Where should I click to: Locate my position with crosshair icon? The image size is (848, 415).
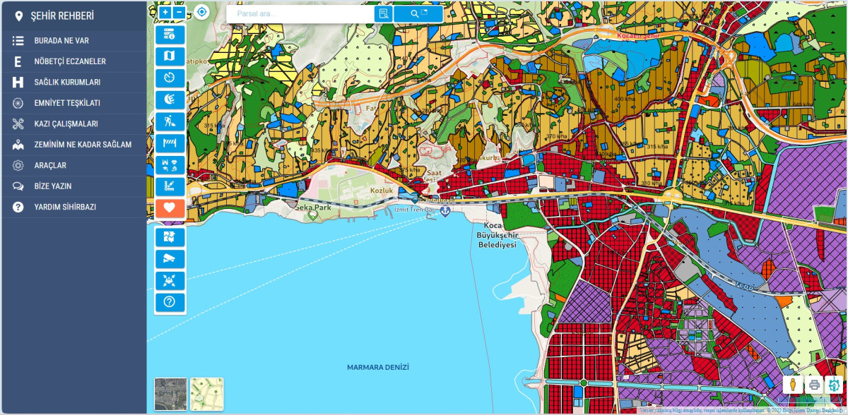(202, 12)
